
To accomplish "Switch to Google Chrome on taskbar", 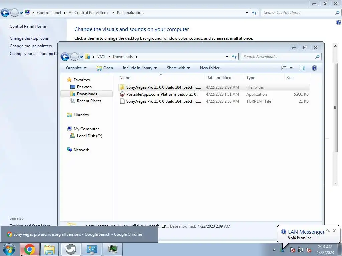I will (x=30, y=249).
